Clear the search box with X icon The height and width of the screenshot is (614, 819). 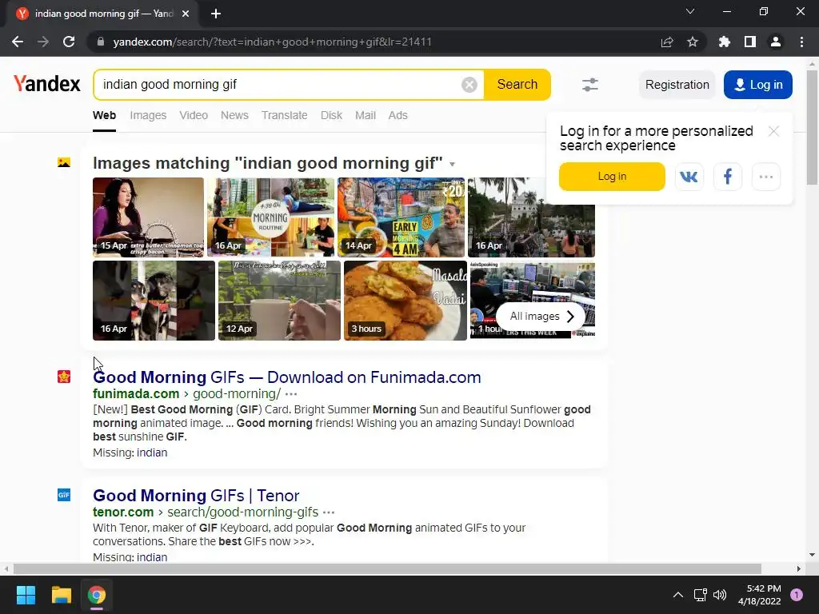click(x=469, y=85)
